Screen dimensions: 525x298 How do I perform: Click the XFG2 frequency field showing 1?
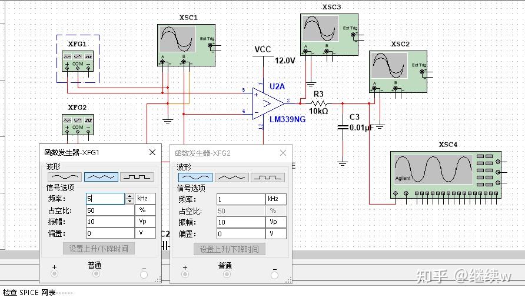[241, 199]
